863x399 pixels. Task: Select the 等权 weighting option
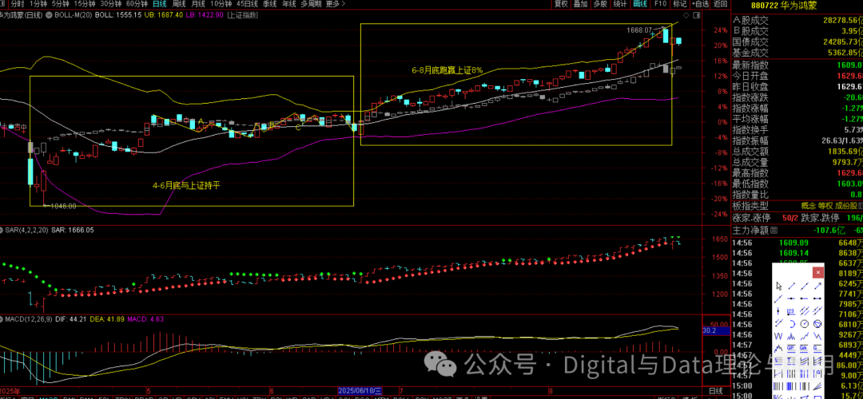826,206
